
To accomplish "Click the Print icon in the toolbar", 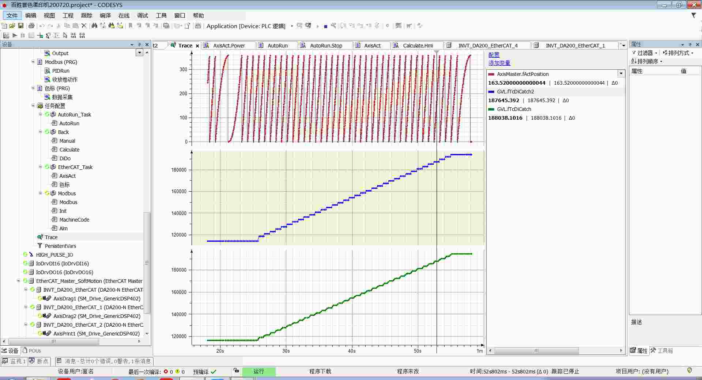I will 31,26.
